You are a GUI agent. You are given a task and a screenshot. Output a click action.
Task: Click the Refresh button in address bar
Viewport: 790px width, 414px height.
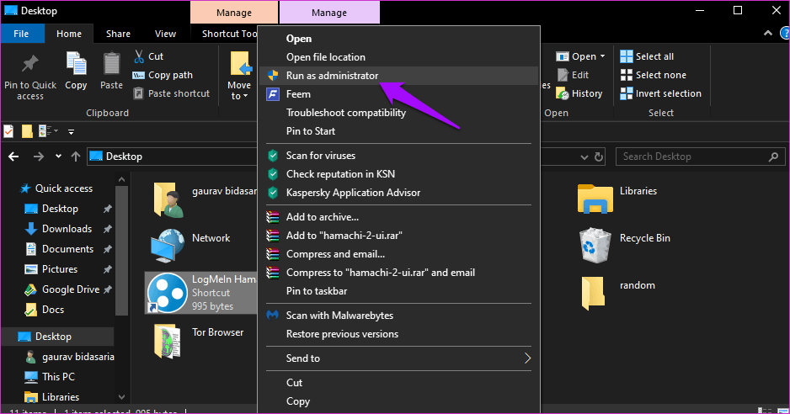599,157
